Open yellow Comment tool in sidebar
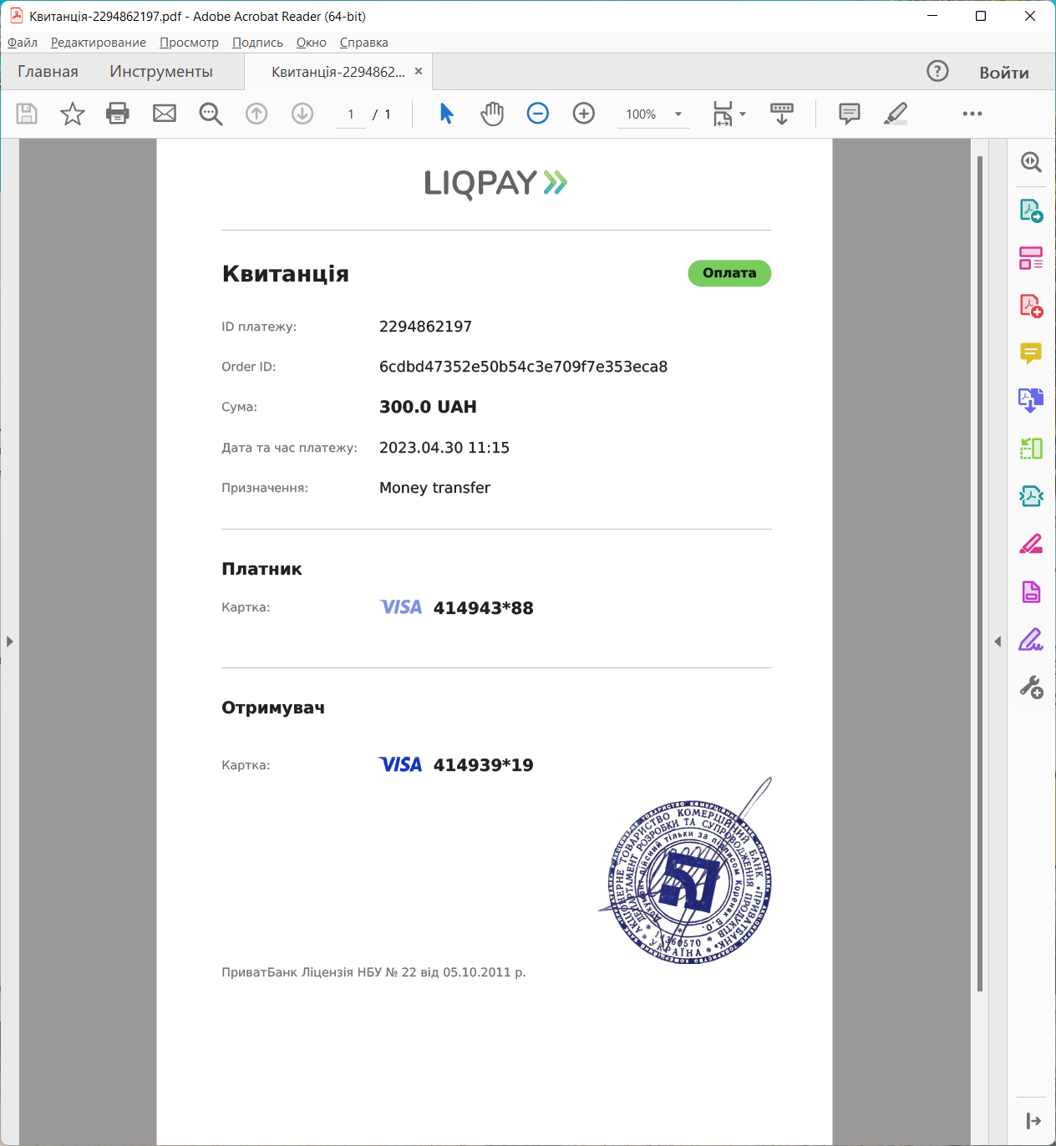The width and height of the screenshot is (1056, 1146). pos(1031,353)
